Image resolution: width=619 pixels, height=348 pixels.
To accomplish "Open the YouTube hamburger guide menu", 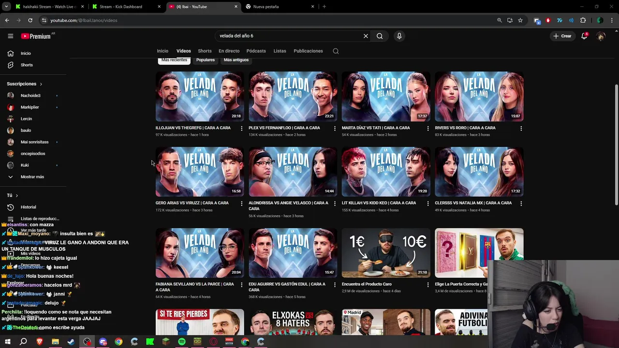I will coord(10,36).
